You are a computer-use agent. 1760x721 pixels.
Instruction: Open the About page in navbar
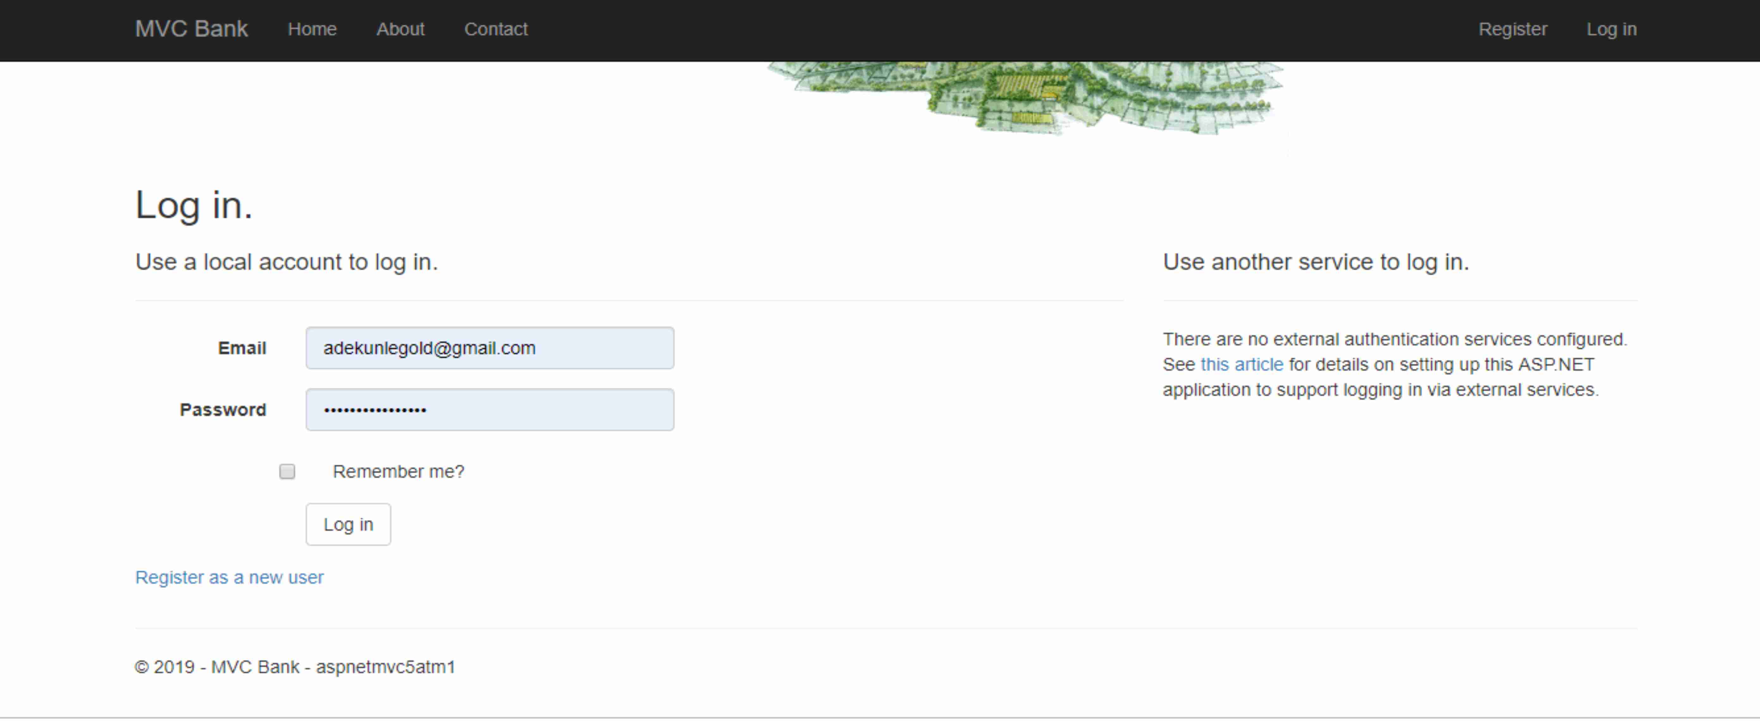click(x=400, y=29)
